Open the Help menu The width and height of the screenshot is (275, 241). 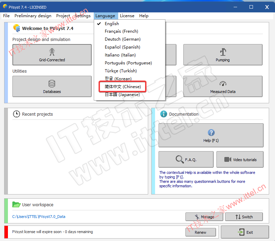(144, 16)
